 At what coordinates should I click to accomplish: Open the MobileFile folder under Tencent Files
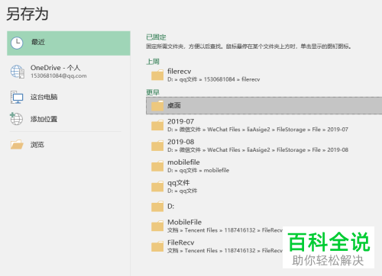(x=214, y=226)
